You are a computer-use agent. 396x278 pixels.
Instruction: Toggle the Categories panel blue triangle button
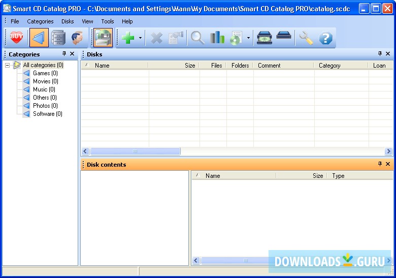click(x=39, y=38)
